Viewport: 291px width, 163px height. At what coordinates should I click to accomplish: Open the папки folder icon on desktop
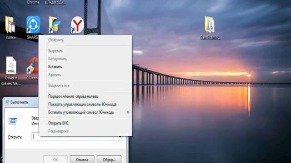coord(10,25)
